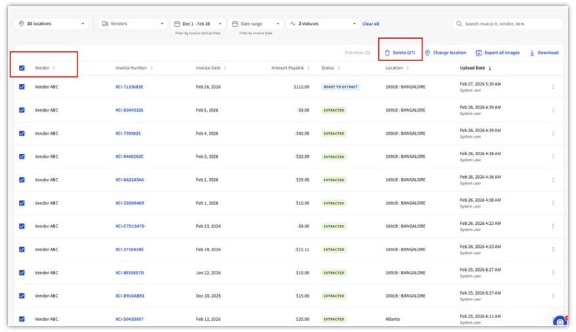Click the trash icon beside Delete (27)
The width and height of the screenshot is (576, 332).
pos(388,53)
